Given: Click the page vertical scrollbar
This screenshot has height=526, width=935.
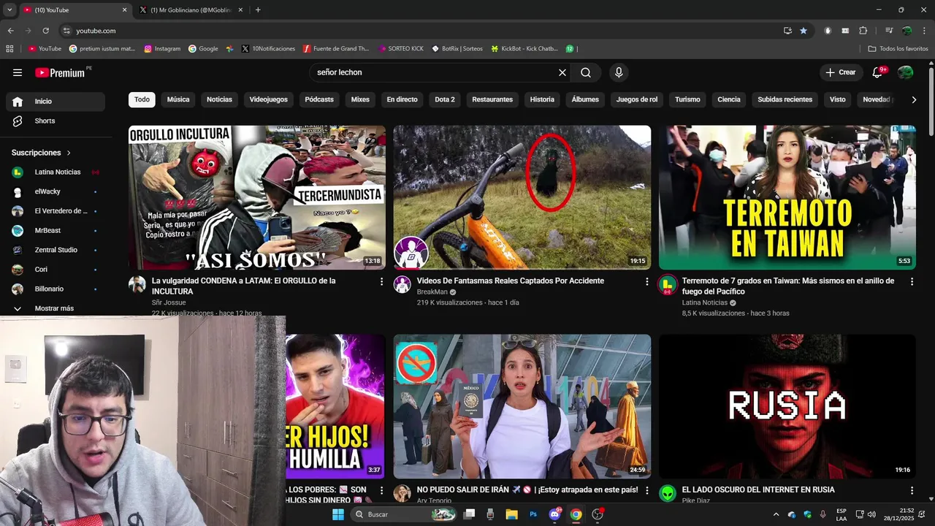Looking at the screenshot, I should (x=931, y=101).
